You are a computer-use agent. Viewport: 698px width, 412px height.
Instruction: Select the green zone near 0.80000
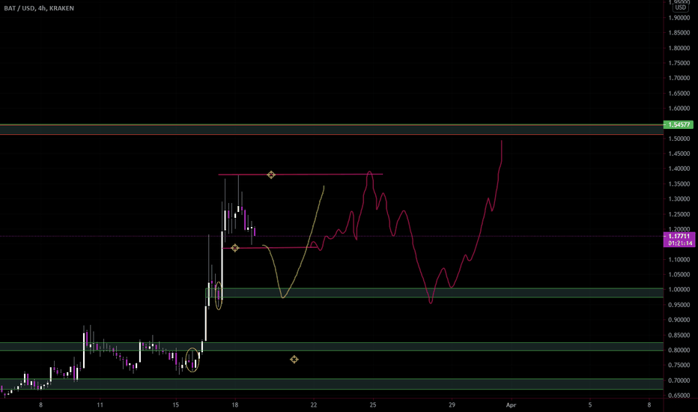pyautogui.click(x=332, y=347)
